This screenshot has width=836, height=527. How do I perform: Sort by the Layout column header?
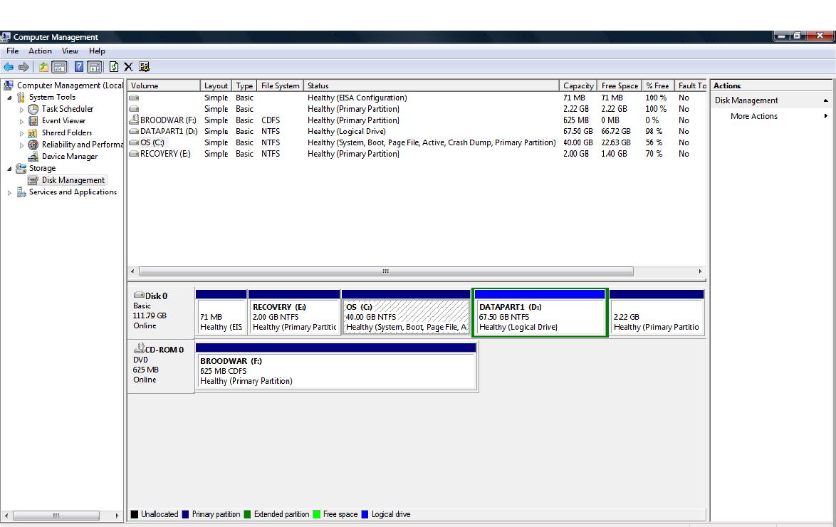click(x=216, y=85)
